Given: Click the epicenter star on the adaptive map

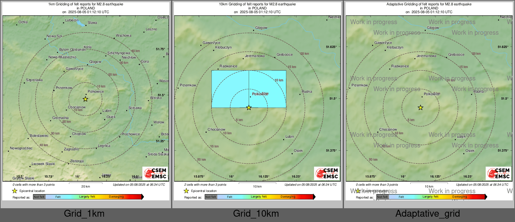Looking at the screenshot, I should (x=420, y=107).
